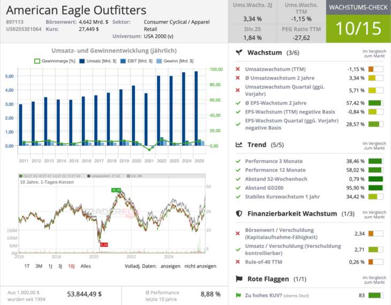Click ISIN US02553E1064 text
This screenshot has width=391, height=305.
(24, 29)
